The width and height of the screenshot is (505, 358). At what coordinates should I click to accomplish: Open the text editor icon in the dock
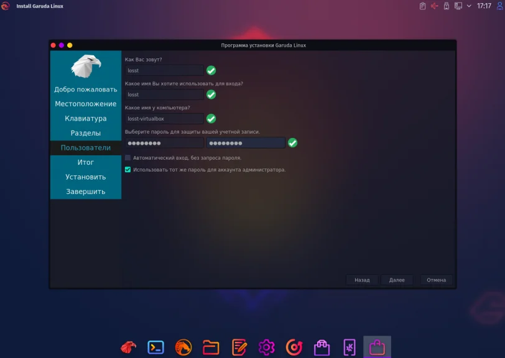coord(239,346)
